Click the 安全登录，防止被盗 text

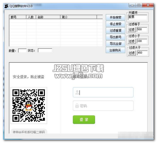(x=28, y=77)
